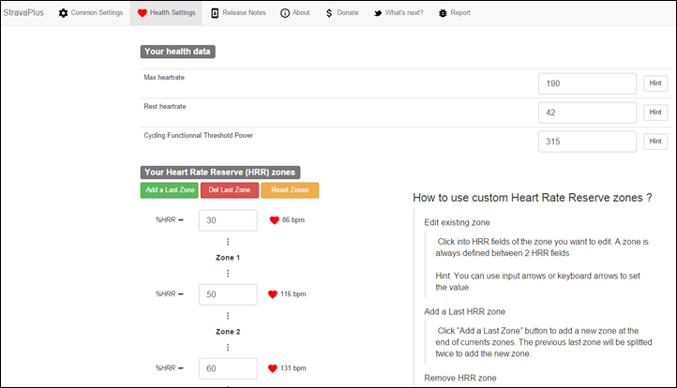Open the What's next? menu item
This screenshot has width=677, height=388.
pyautogui.click(x=399, y=13)
